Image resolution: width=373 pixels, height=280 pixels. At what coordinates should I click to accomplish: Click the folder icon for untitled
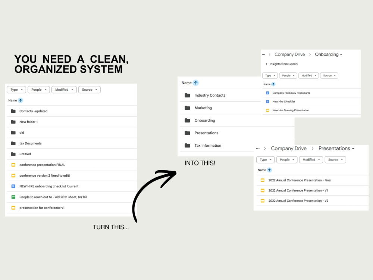pos(13,154)
